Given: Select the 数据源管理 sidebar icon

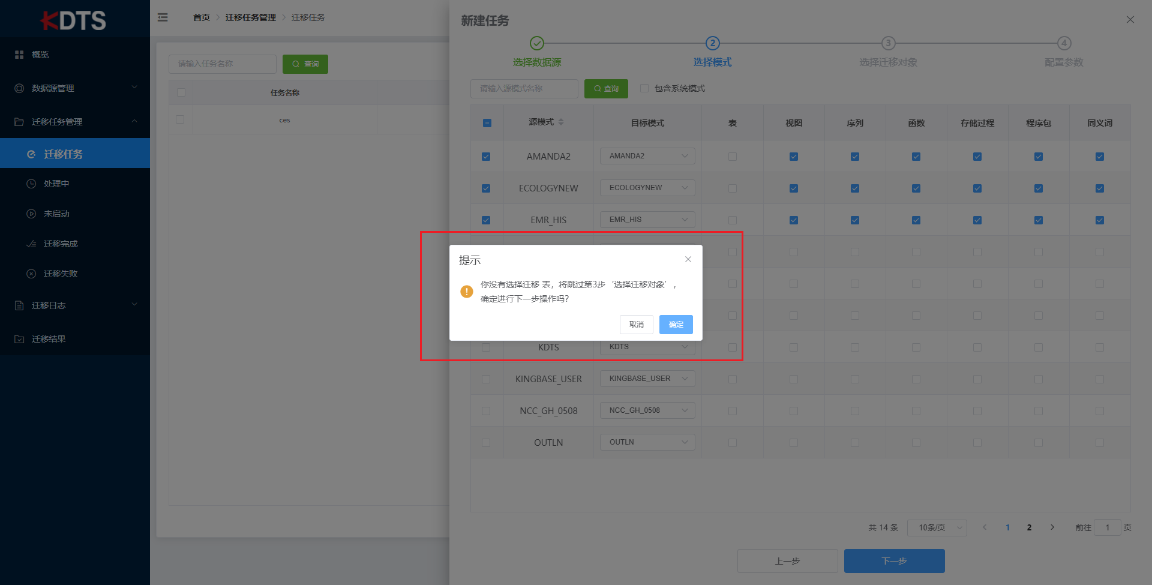Looking at the screenshot, I should pyautogui.click(x=19, y=88).
